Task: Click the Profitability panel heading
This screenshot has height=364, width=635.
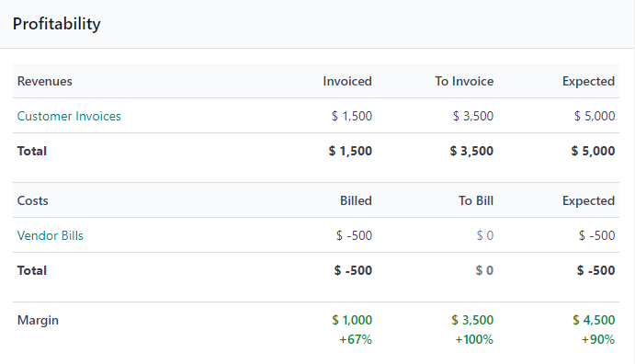Action: pos(57,24)
